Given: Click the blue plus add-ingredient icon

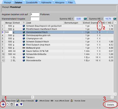Looking at the screenshot, I should (3, 105).
